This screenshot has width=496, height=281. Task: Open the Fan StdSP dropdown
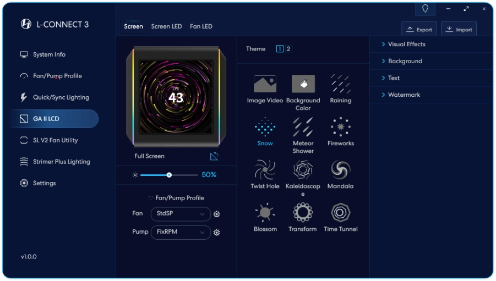point(181,214)
